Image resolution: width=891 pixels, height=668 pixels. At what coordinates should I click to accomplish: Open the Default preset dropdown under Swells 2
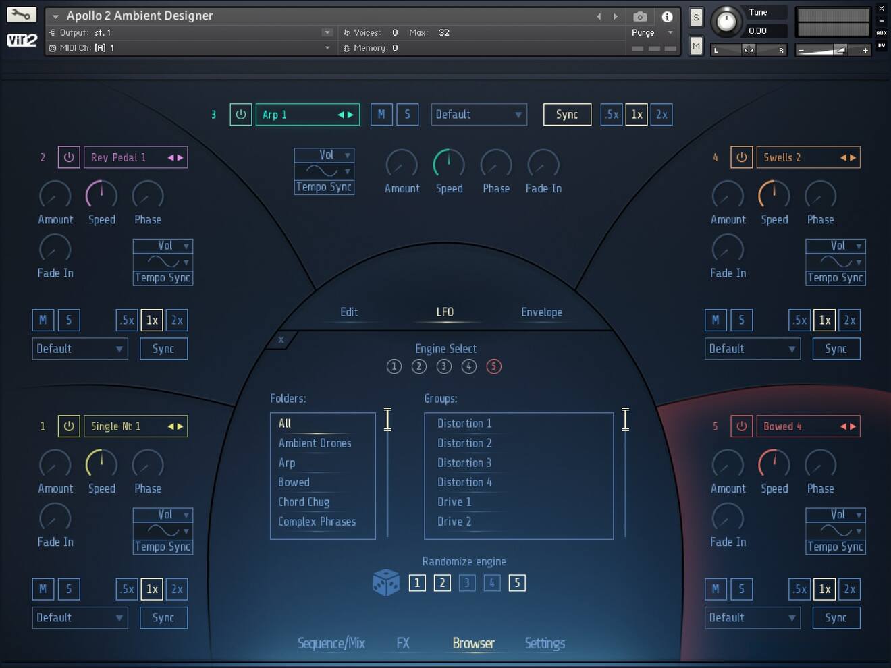752,348
